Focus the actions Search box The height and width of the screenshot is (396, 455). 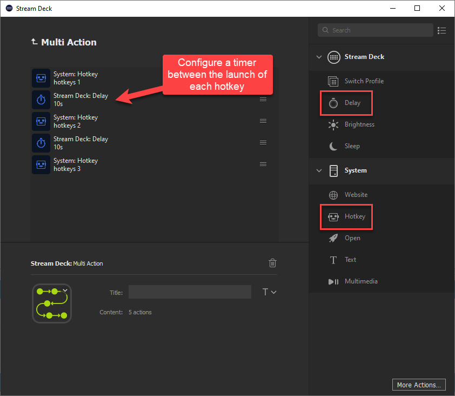375,30
